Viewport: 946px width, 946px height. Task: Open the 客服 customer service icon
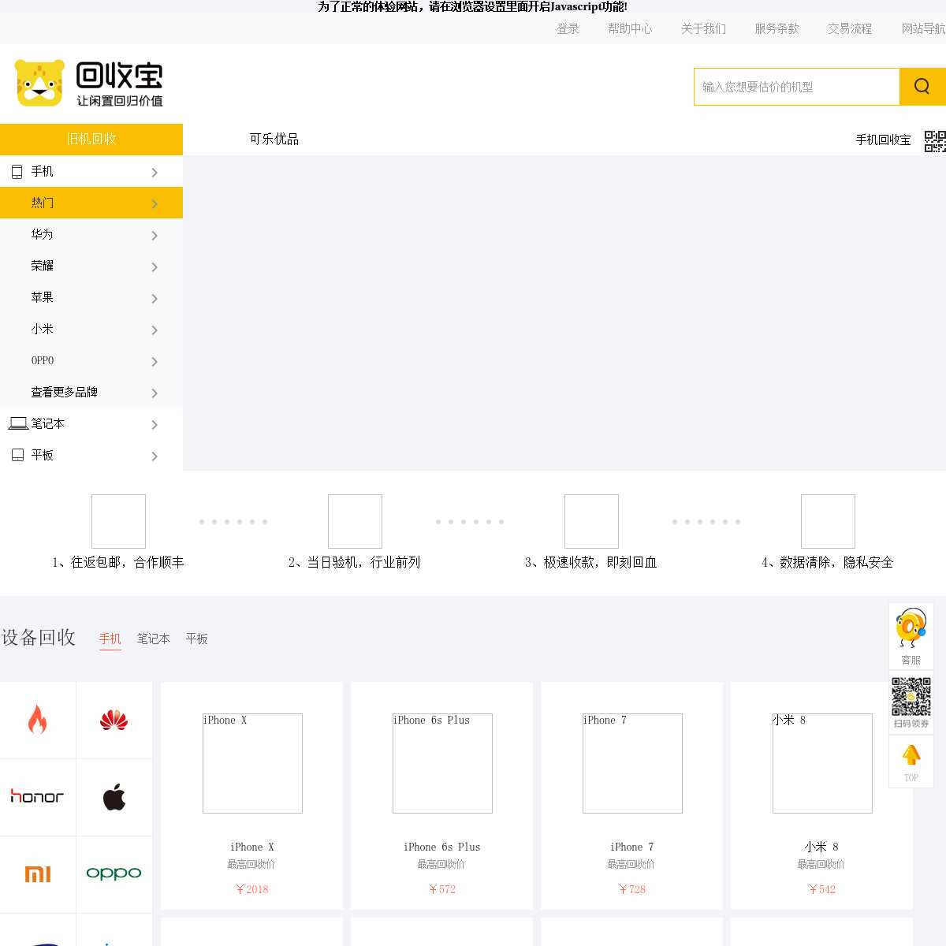coord(911,636)
